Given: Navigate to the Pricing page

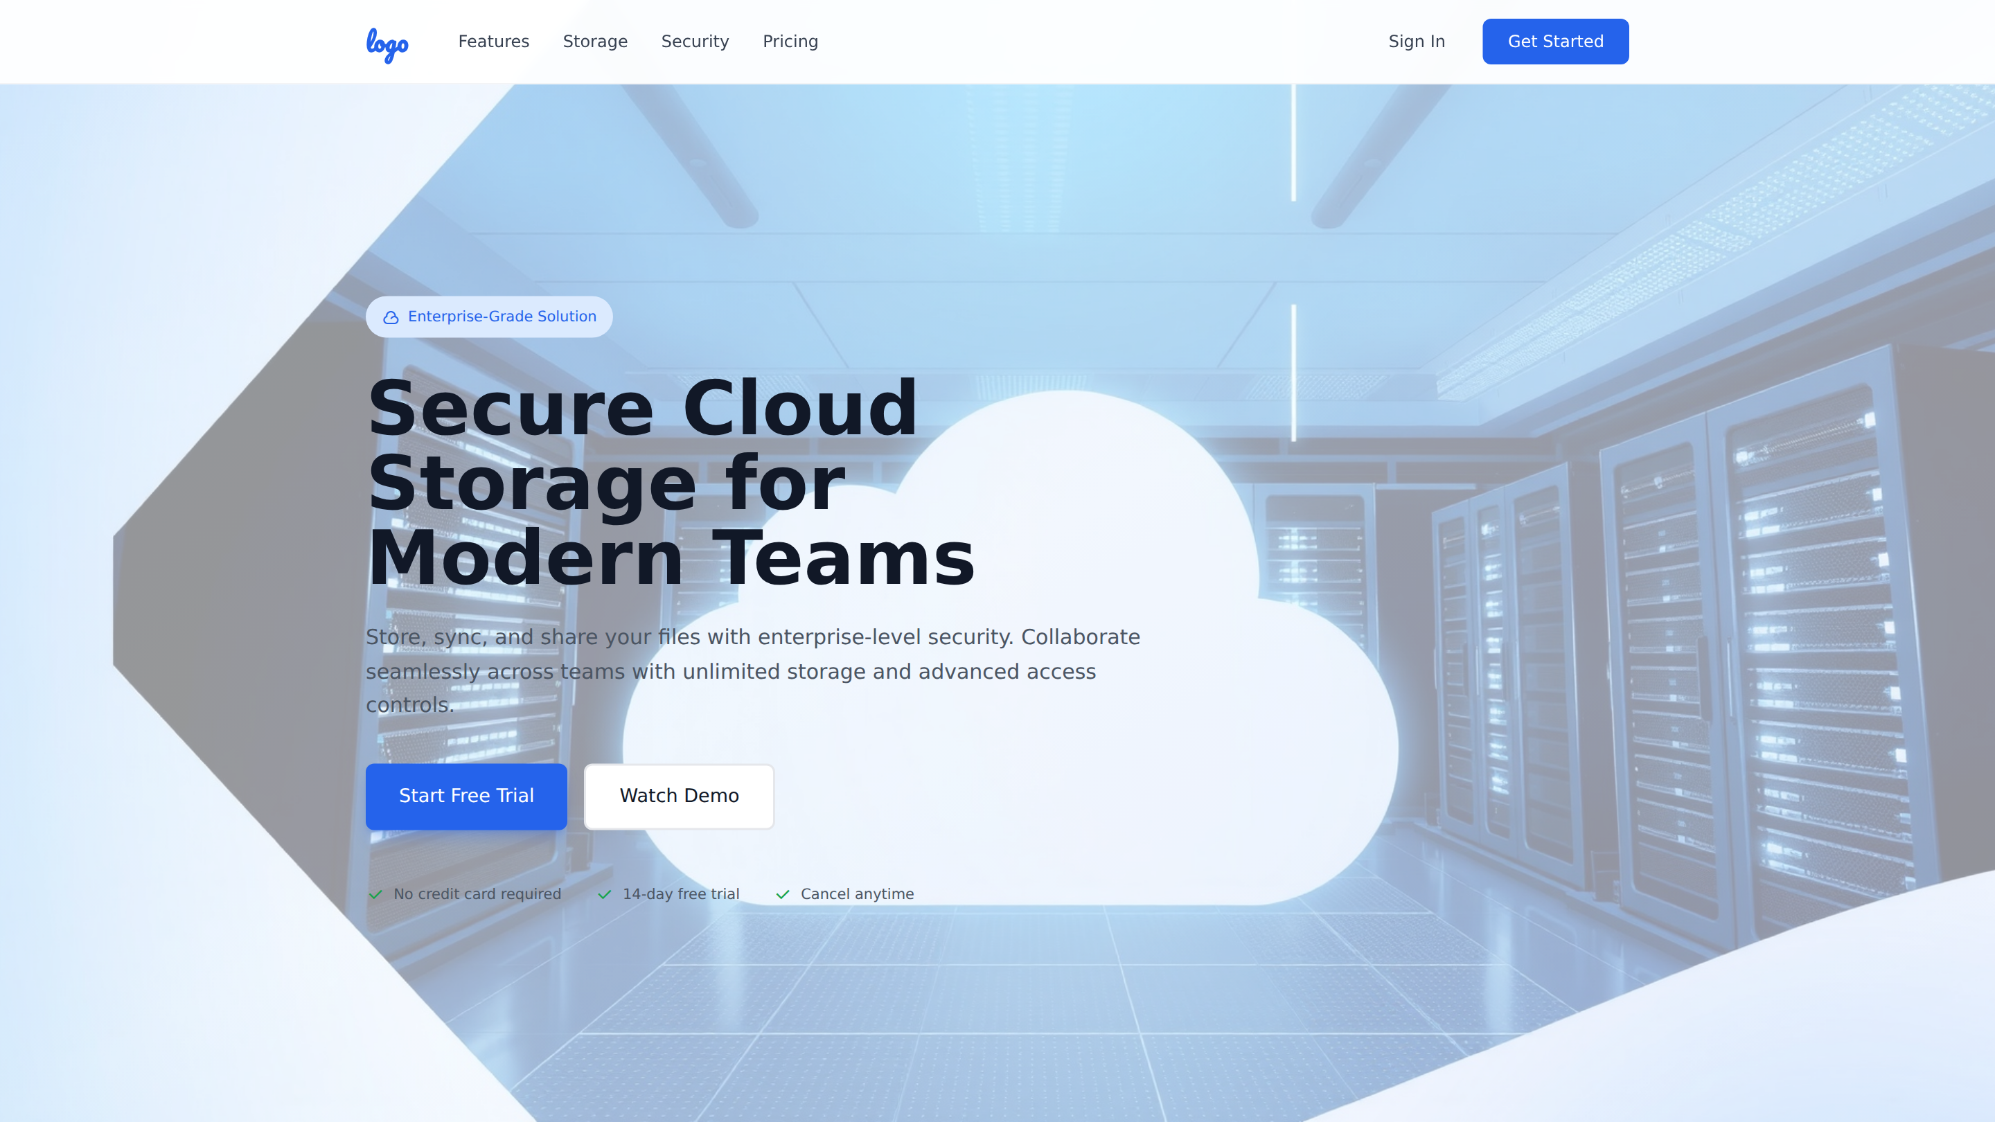Looking at the screenshot, I should [790, 42].
